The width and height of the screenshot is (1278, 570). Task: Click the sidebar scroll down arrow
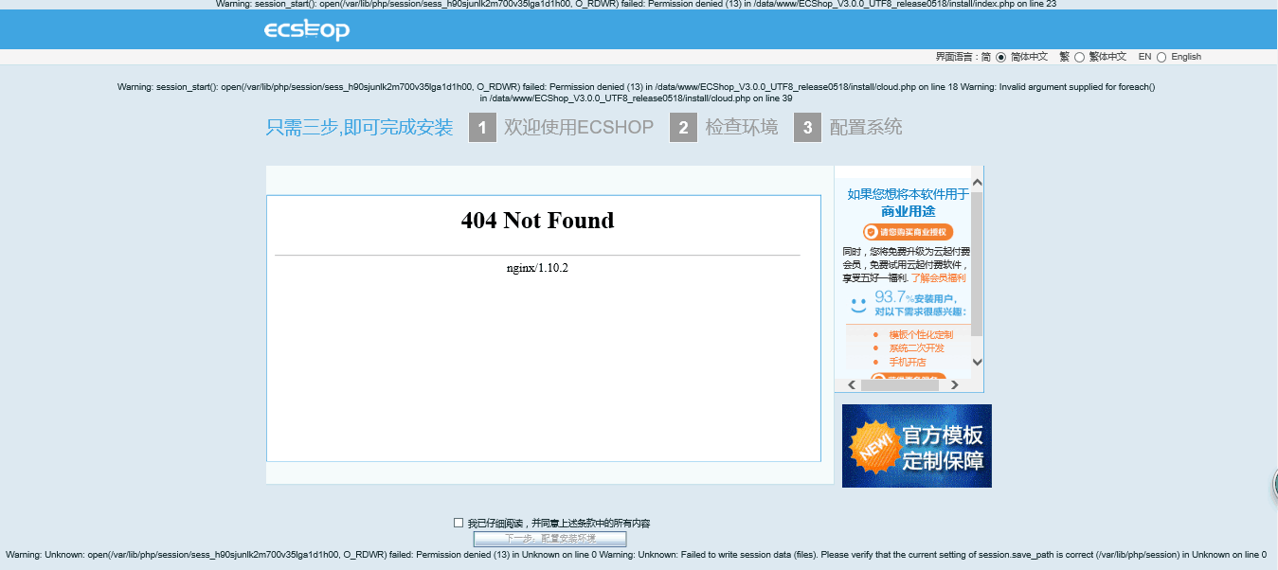pos(978,362)
